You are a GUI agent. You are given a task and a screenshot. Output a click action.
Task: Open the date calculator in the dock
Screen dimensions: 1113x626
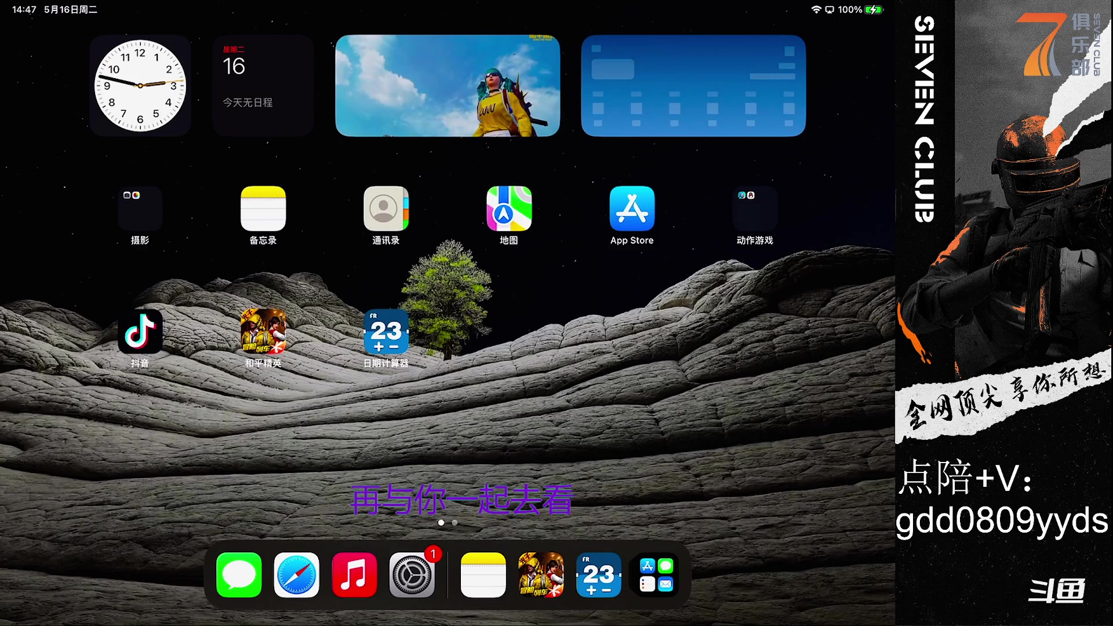pos(599,575)
